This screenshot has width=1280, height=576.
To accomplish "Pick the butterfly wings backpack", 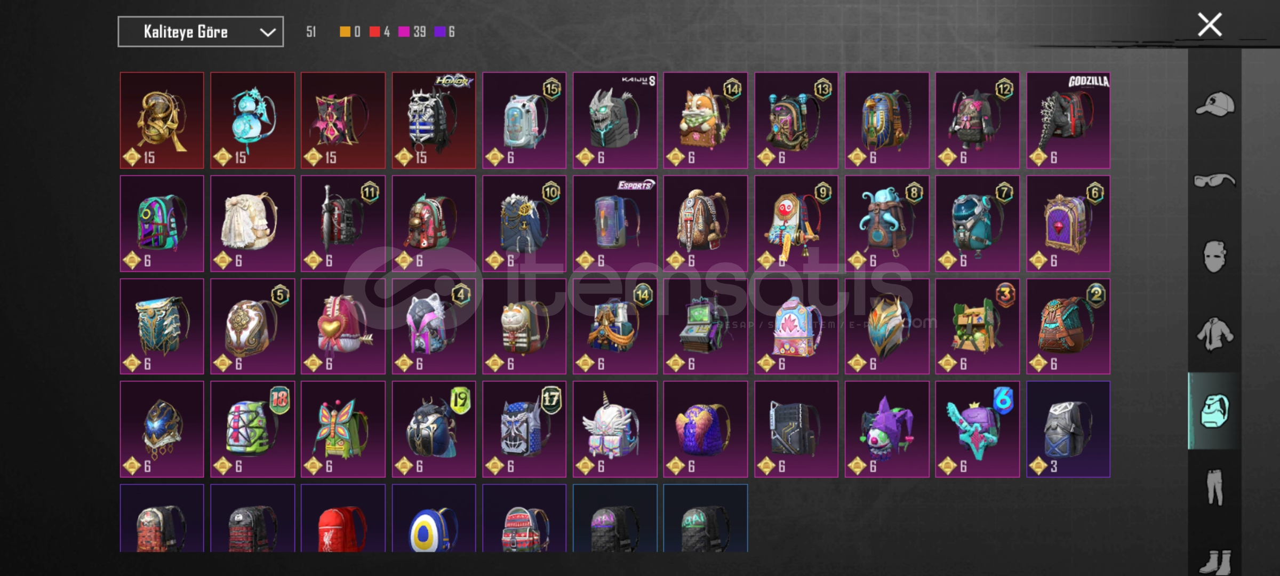I will [x=343, y=429].
